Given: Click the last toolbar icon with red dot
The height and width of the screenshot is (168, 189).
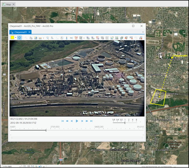Looking at the screenshot, I should 141,38.
